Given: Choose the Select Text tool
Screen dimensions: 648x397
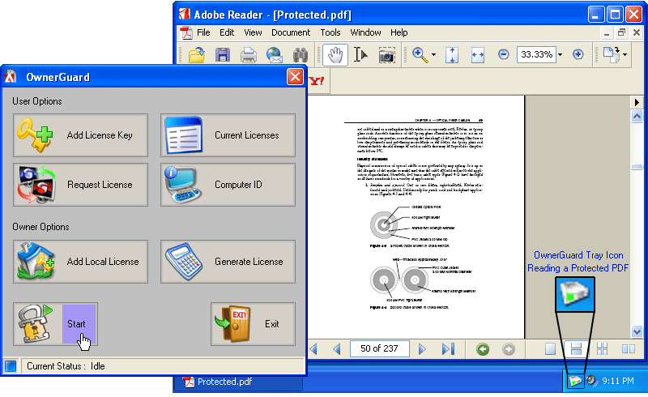Looking at the screenshot, I should pyautogui.click(x=360, y=54).
